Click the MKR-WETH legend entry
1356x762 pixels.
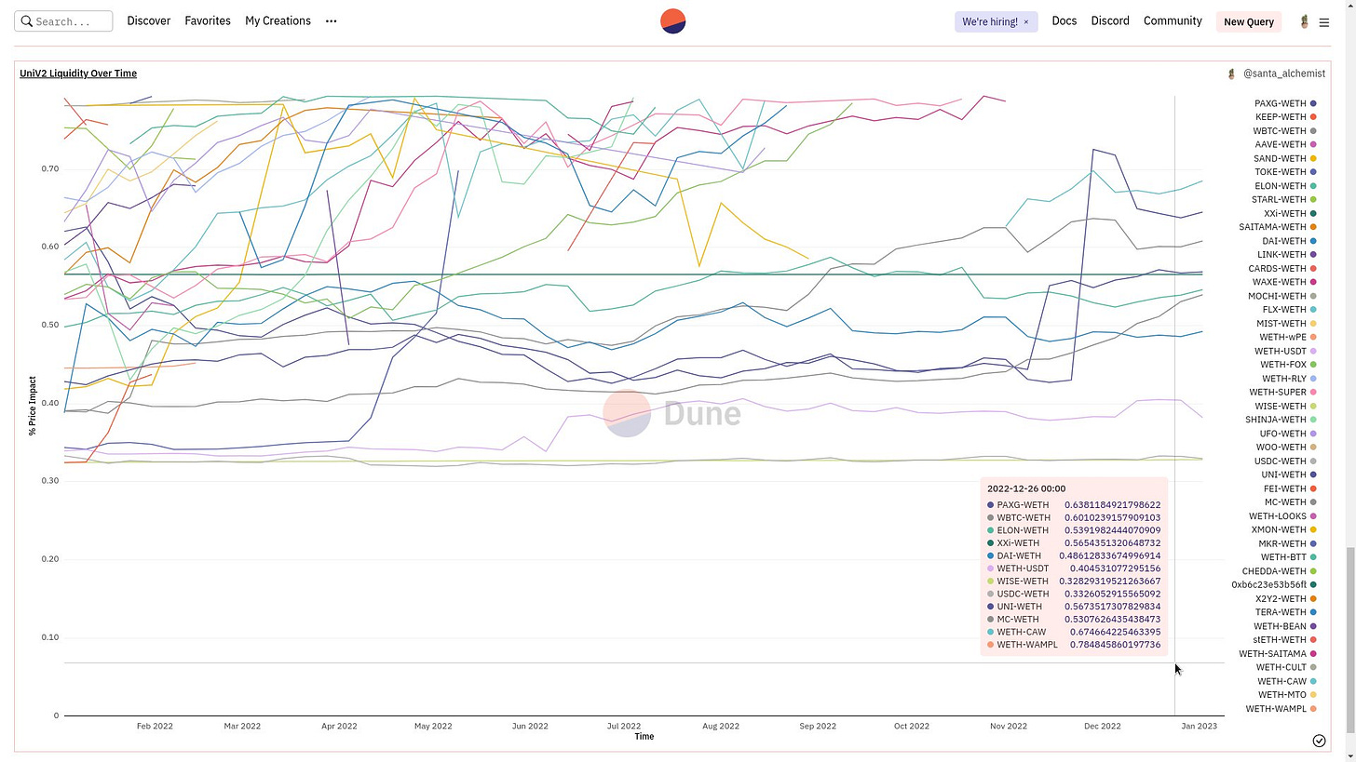coord(1288,543)
